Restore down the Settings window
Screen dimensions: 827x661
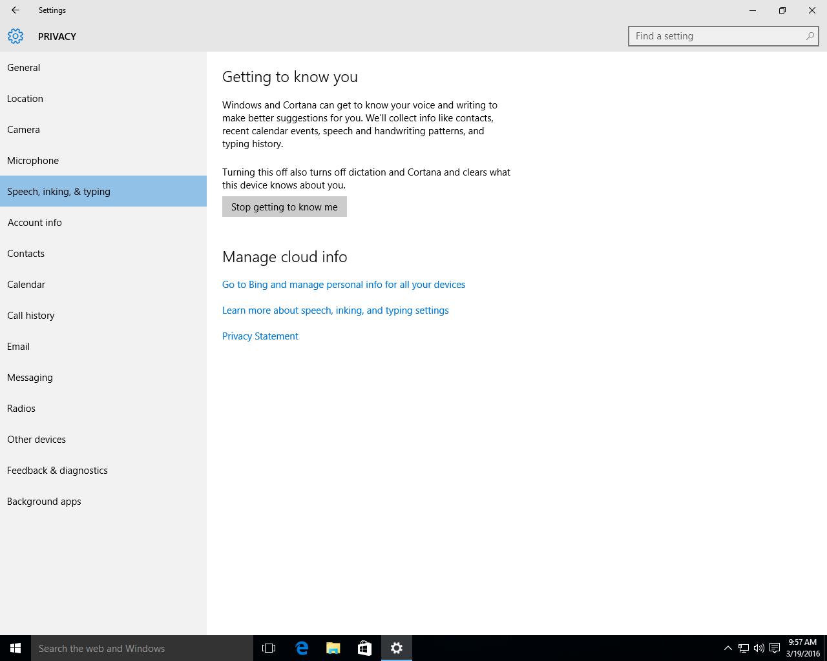(x=782, y=10)
